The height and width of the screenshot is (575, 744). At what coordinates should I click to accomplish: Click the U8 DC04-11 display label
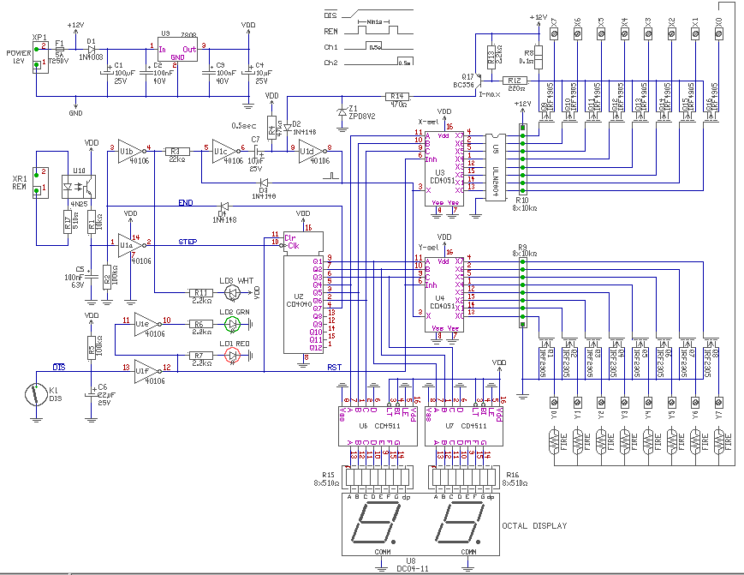(x=413, y=565)
